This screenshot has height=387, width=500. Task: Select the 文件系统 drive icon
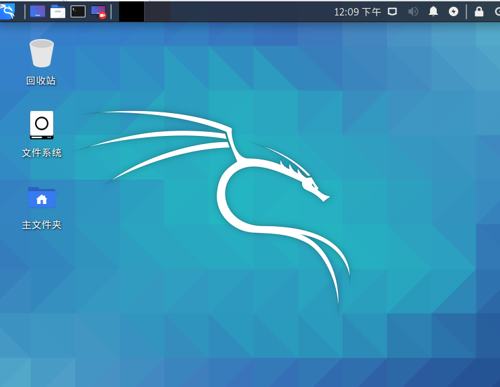(42, 125)
